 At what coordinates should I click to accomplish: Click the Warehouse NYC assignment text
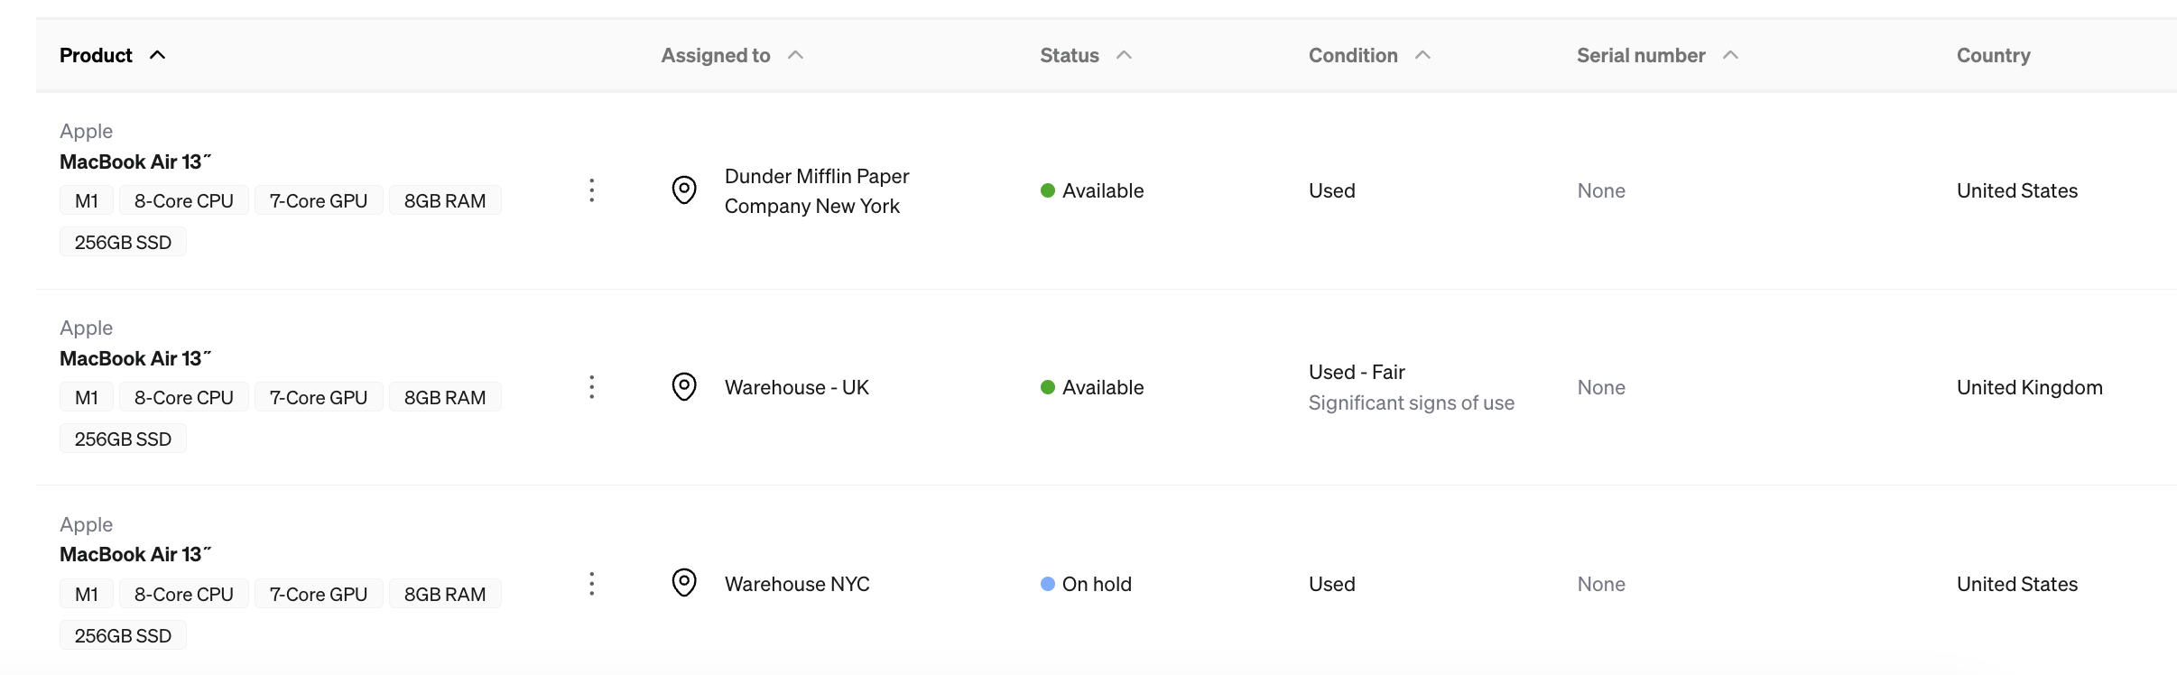pos(797,584)
